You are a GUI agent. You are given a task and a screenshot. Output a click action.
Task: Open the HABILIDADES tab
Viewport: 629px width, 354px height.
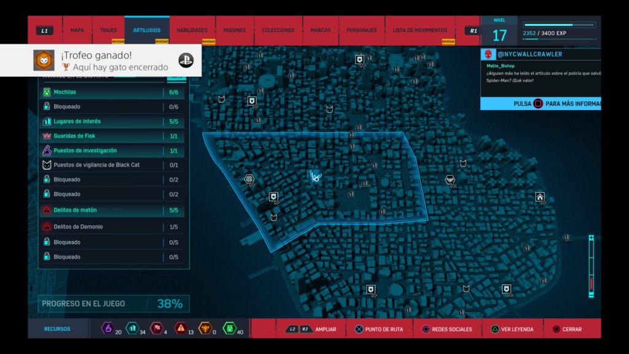192,30
